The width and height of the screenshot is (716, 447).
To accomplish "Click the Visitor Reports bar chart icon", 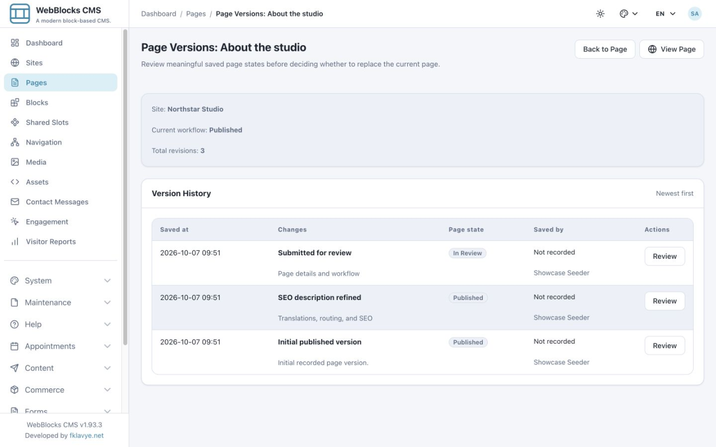I will pos(15,241).
